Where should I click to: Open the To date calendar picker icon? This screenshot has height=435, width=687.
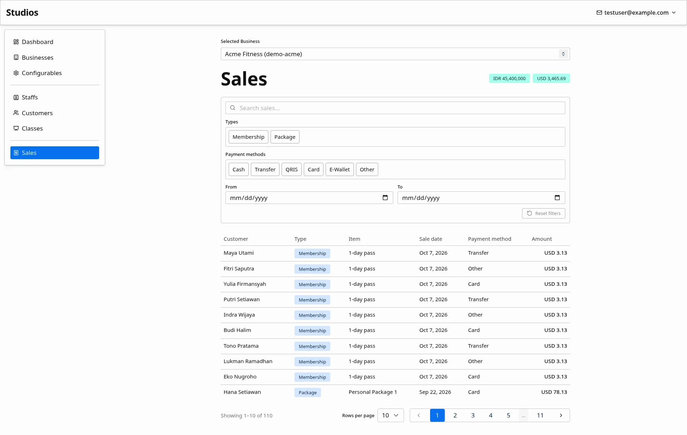pyautogui.click(x=557, y=197)
